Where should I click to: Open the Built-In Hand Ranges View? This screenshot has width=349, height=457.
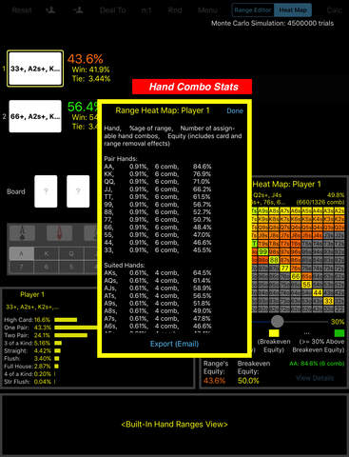point(174,425)
